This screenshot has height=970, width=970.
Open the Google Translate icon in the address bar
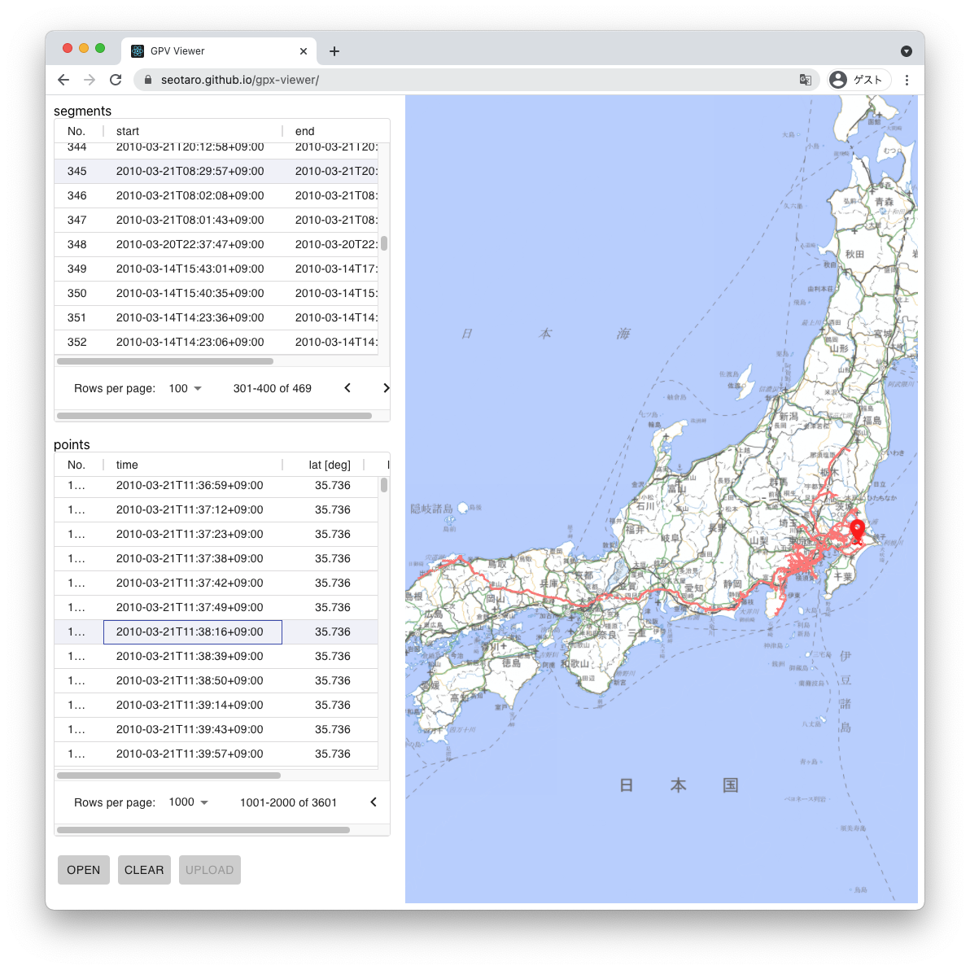click(805, 80)
